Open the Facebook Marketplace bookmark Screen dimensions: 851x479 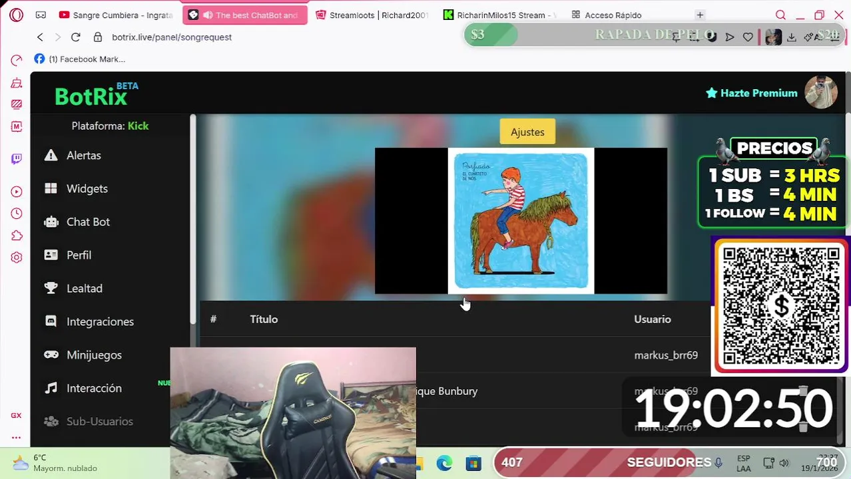click(x=80, y=59)
